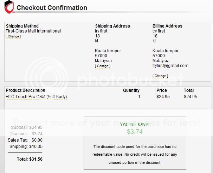This screenshot has width=213, height=173.
Task: Click the Shipping Address heading
Action: point(112,26)
